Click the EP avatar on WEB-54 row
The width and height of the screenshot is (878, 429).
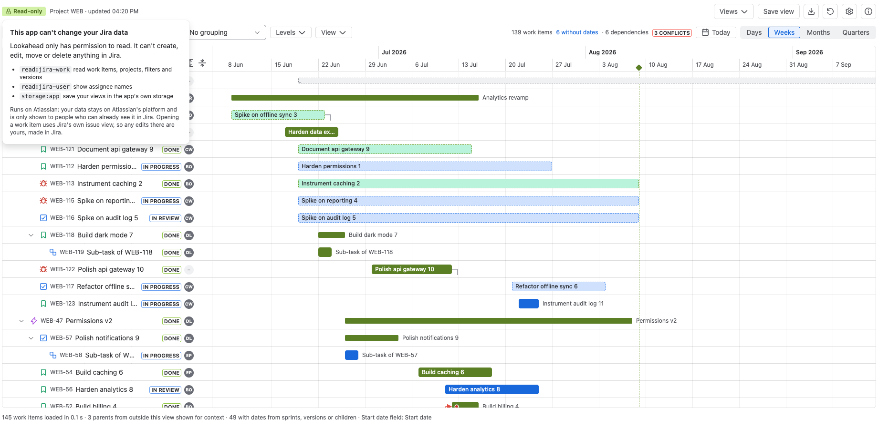tap(189, 372)
